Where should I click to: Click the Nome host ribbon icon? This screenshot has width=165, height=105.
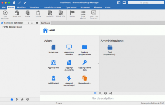click(x=17, y=13)
